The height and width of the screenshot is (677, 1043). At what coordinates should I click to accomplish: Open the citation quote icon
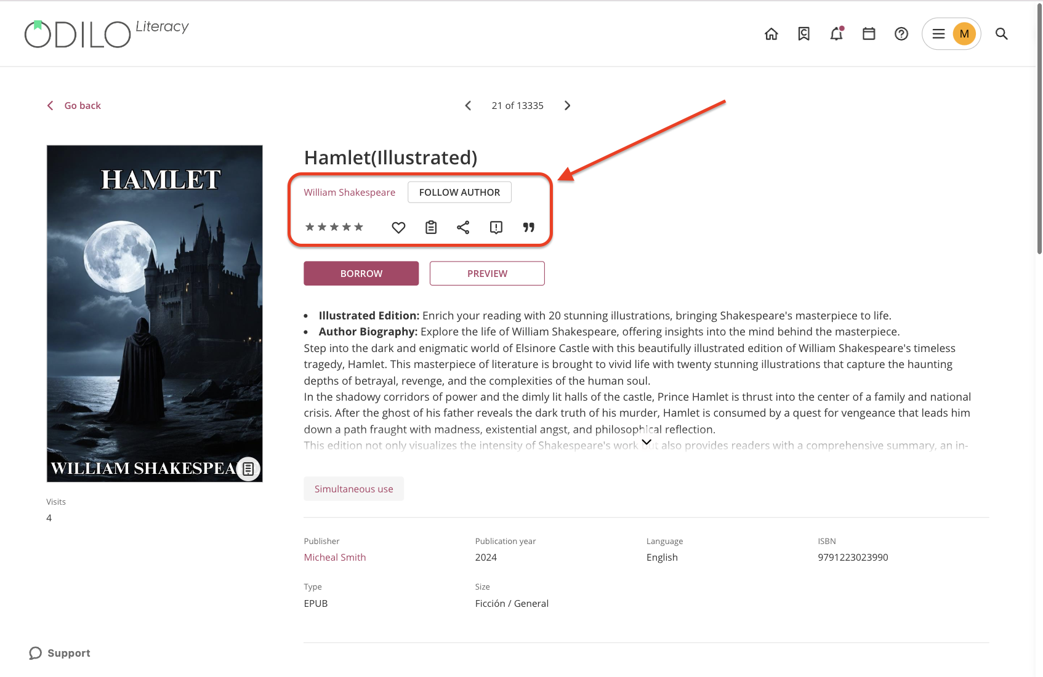click(x=528, y=228)
